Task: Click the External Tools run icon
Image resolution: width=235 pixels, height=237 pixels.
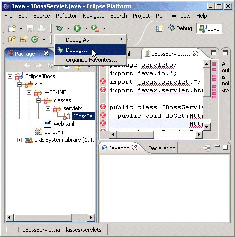Action: [95, 28]
